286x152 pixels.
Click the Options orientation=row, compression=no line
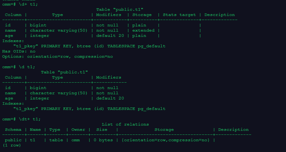[57, 57]
